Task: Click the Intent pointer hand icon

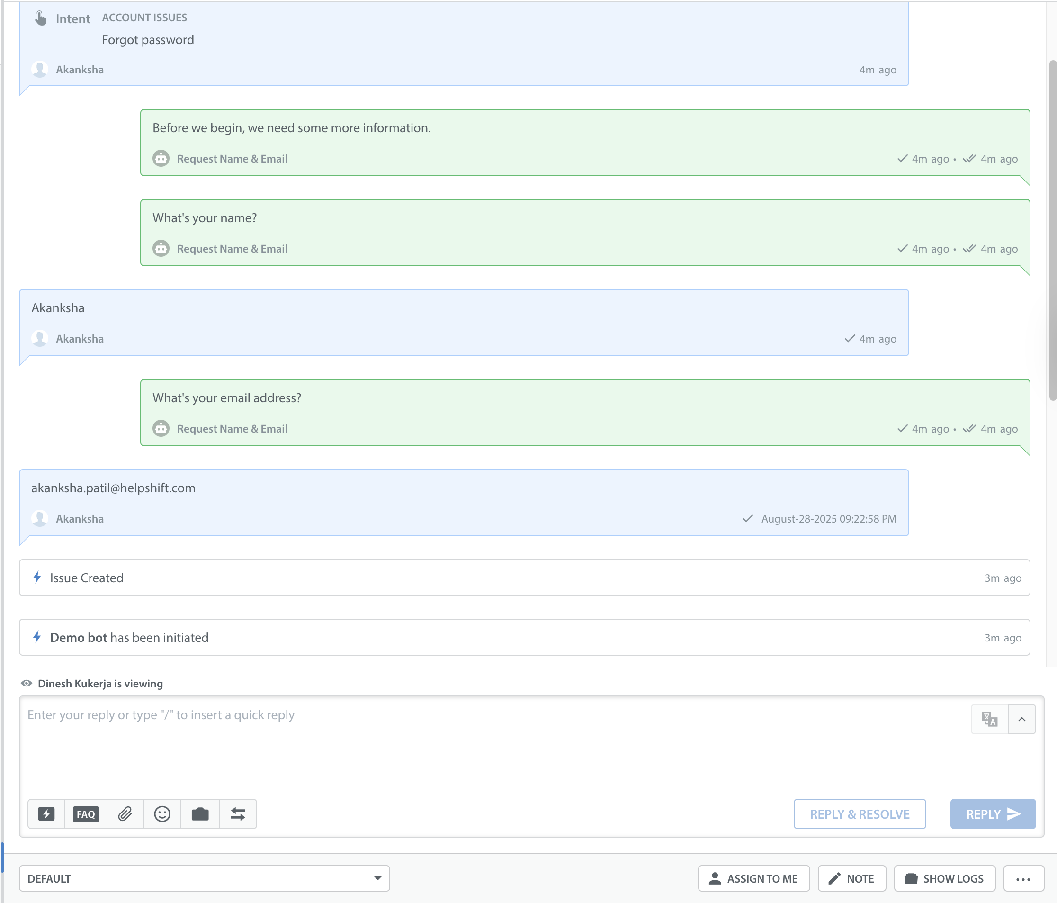Action: click(x=41, y=18)
